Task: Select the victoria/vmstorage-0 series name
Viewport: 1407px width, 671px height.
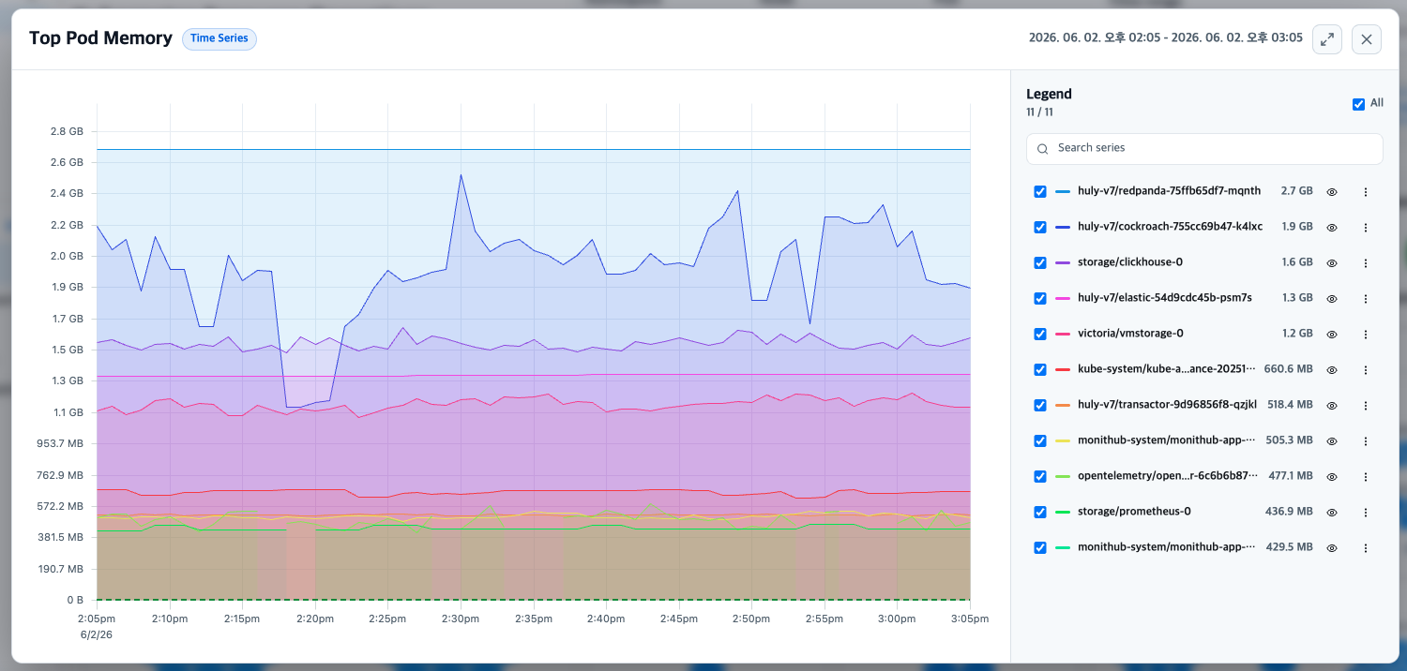Action: coord(1132,334)
